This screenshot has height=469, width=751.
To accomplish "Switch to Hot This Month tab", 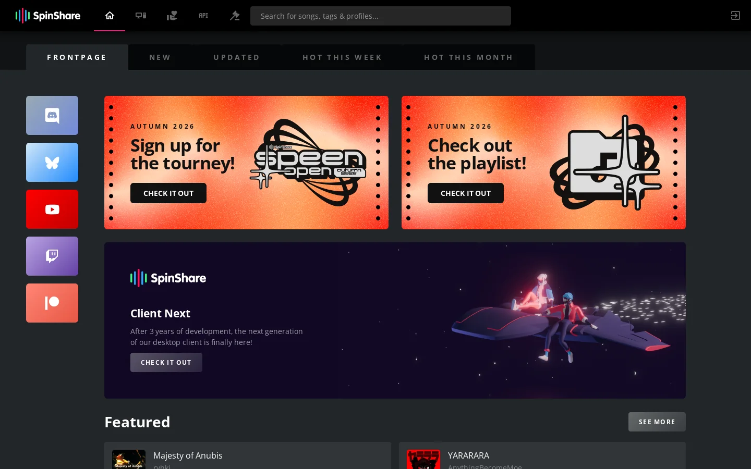I will click(469, 57).
